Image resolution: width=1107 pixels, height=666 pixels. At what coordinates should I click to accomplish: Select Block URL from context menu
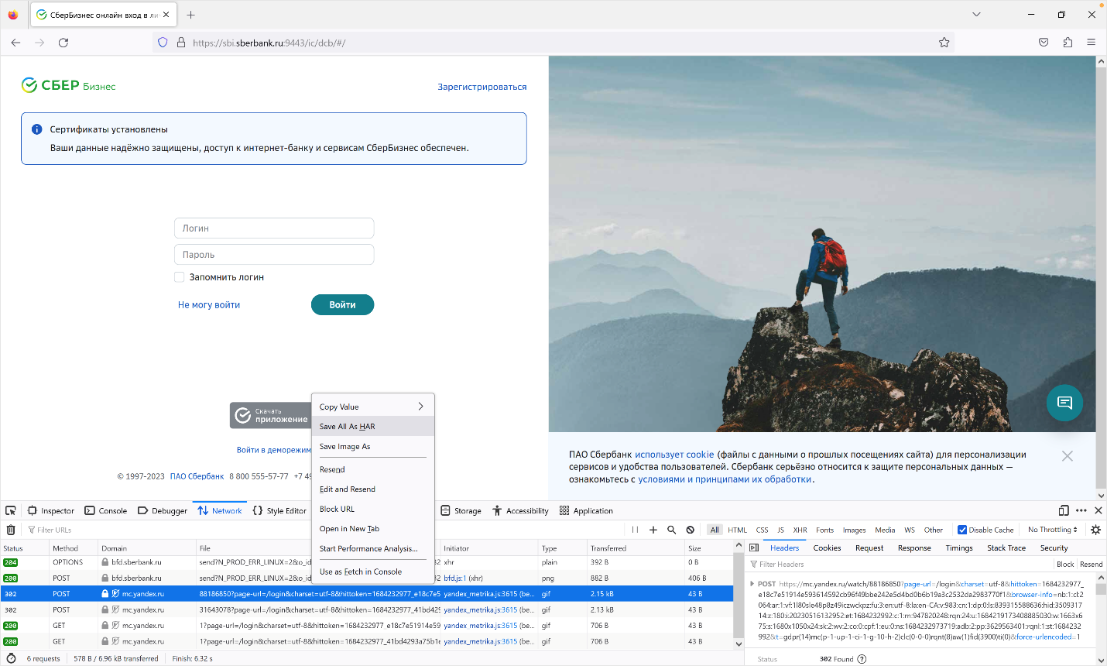tap(372, 509)
